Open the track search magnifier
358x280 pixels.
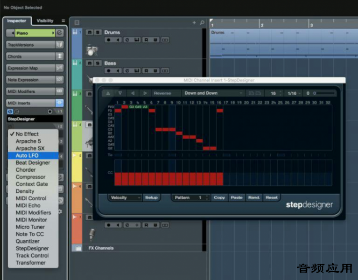pyautogui.click(x=202, y=22)
